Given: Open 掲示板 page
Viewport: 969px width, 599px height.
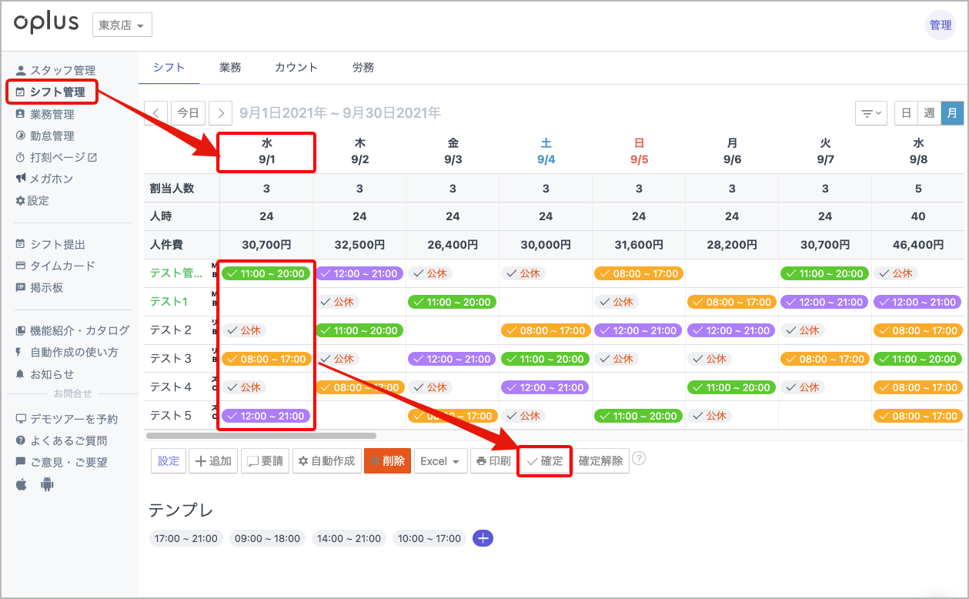Looking at the screenshot, I should click(x=40, y=287).
